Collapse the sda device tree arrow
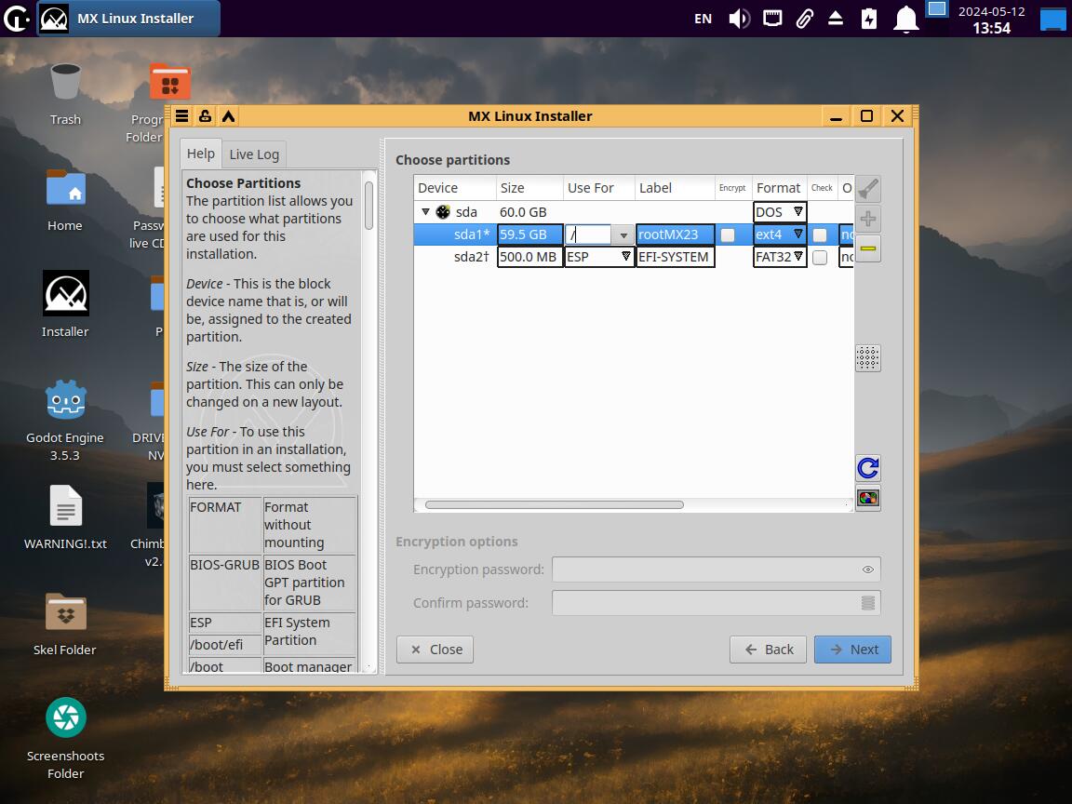1072x804 pixels. pos(425,212)
